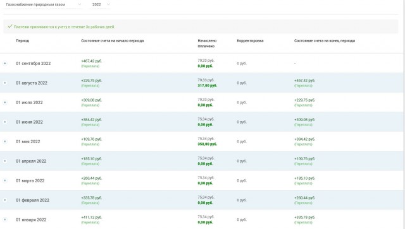Expand the 01 июля 2022 row
Image resolution: width=405 pixels, height=229 pixels.
coord(5,103)
